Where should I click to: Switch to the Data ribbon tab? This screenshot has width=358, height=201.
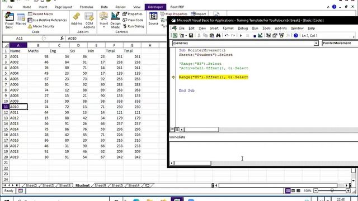(x=104, y=7)
